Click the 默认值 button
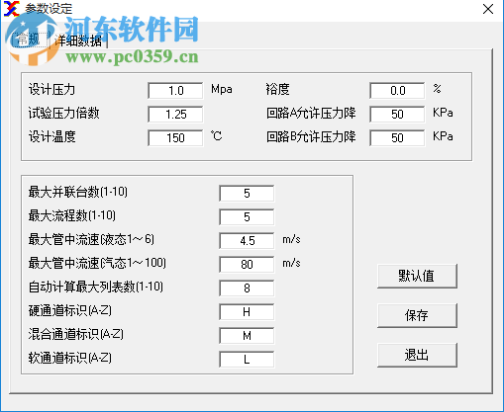The width and height of the screenshot is (504, 412). (x=417, y=276)
